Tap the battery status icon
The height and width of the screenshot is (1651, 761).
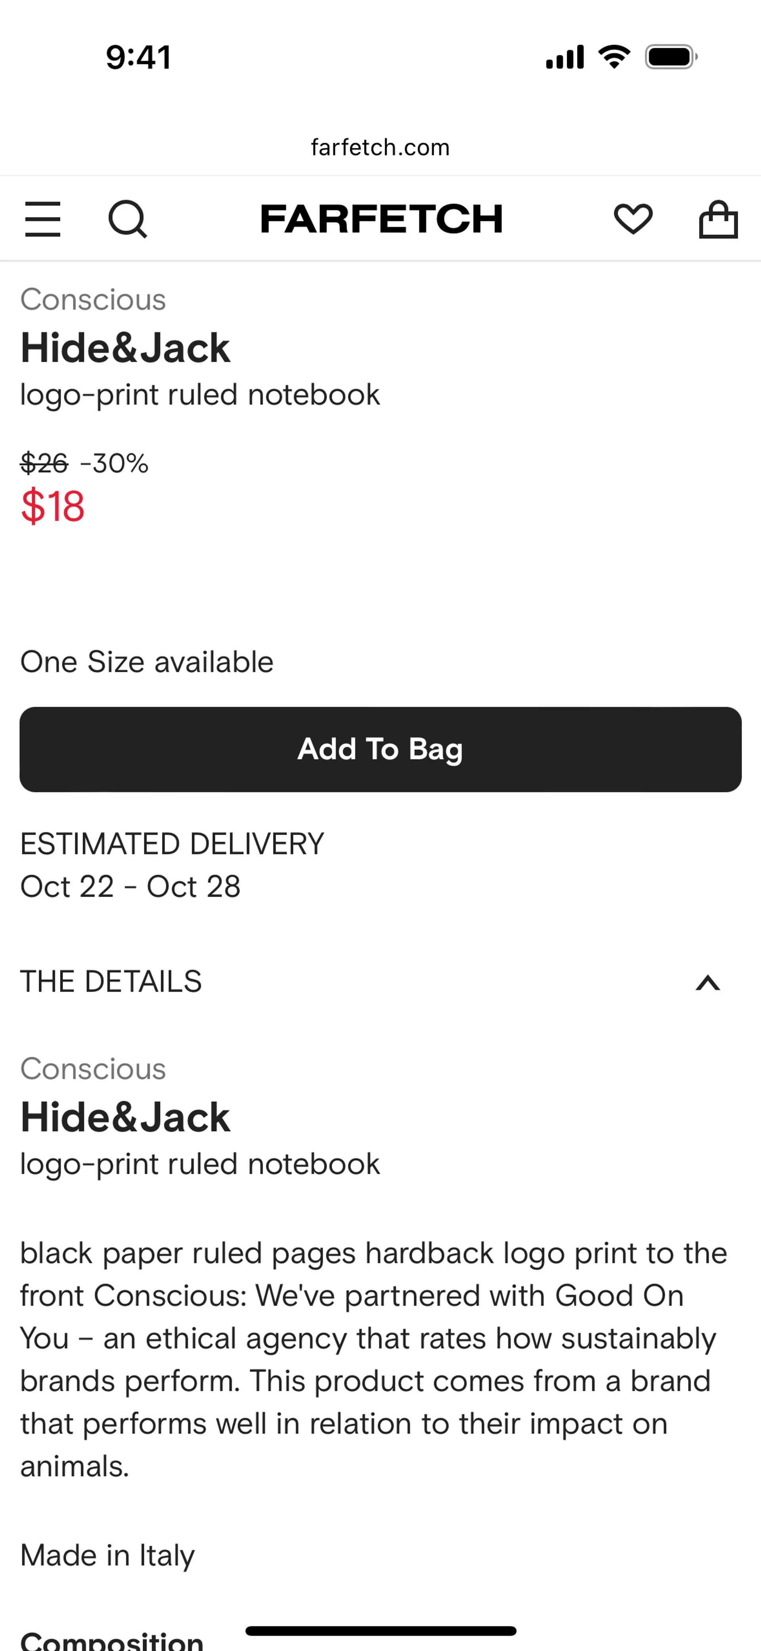pos(671,57)
